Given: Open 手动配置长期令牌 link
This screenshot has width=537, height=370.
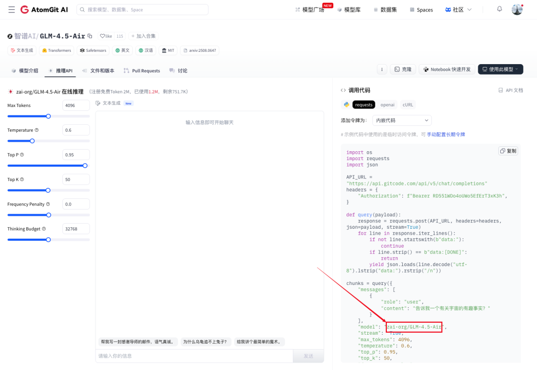Looking at the screenshot, I should pyautogui.click(x=446, y=134).
